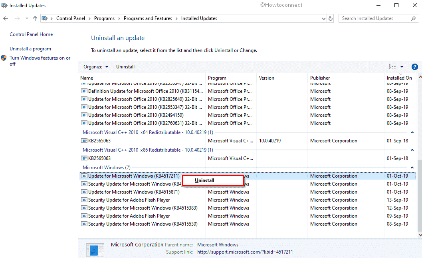Click icon beside Definition Update for Office
The image size is (422, 258).
tap(84, 91)
